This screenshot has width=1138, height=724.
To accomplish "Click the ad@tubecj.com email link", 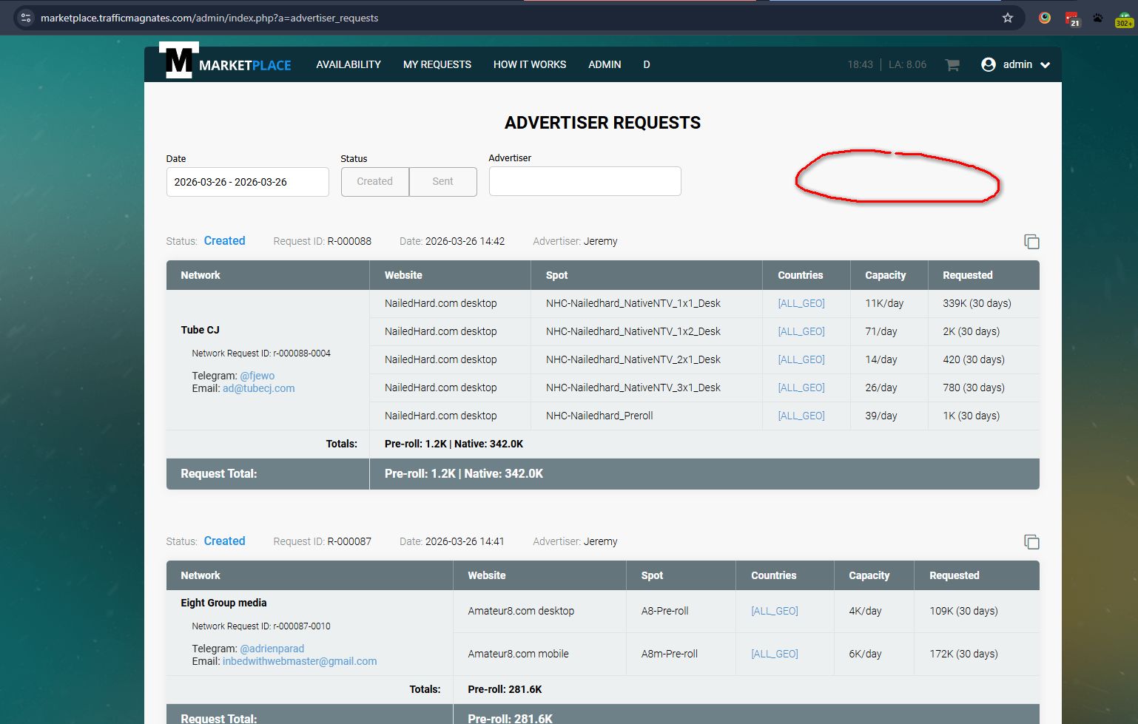I will 258,388.
